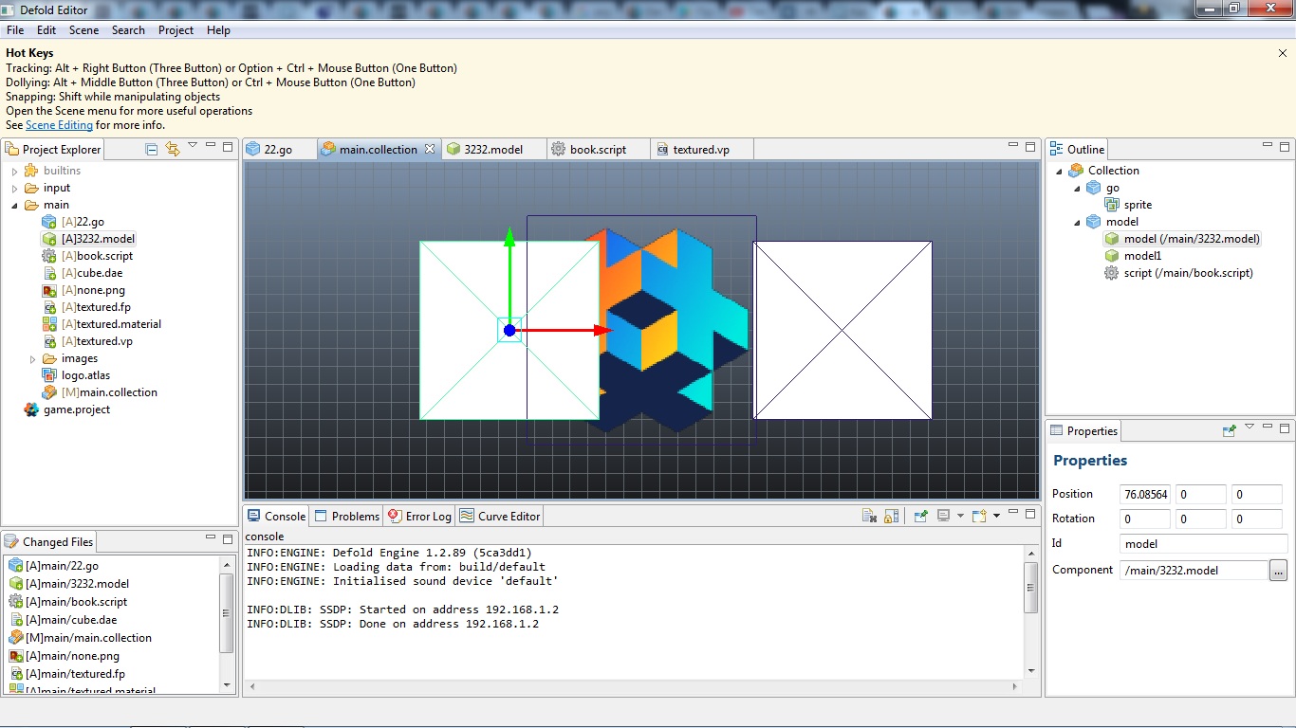Switch to the Curve Editor tab
The height and width of the screenshot is (728, 1296).
500,517
